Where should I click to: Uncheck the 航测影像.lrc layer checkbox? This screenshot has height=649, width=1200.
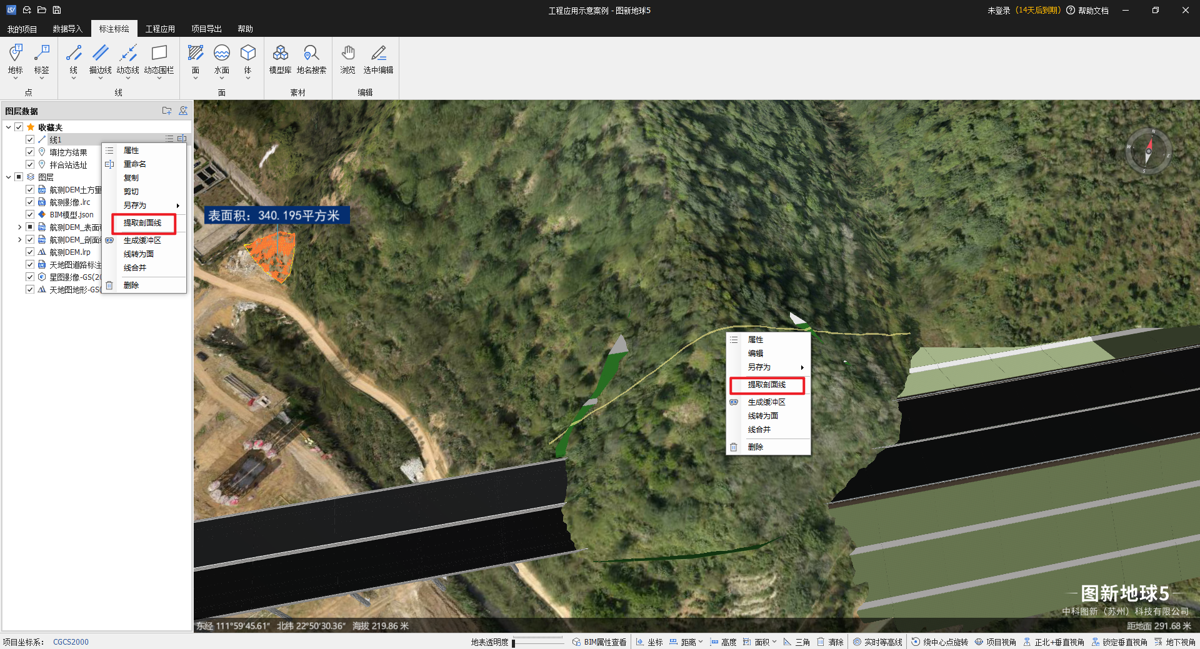coord(30,202)
